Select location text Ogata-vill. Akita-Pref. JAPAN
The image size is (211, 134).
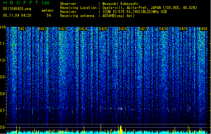pos(132,8)
